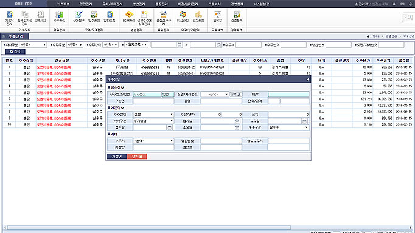Open the 구매/자재관리 top menu

pos(113,4)
